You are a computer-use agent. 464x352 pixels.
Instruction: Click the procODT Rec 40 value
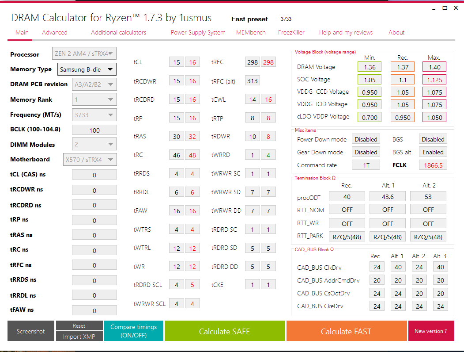pos(347,196)
